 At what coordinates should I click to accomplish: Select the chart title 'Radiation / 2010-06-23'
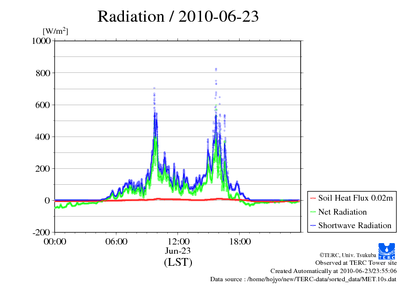178,16
